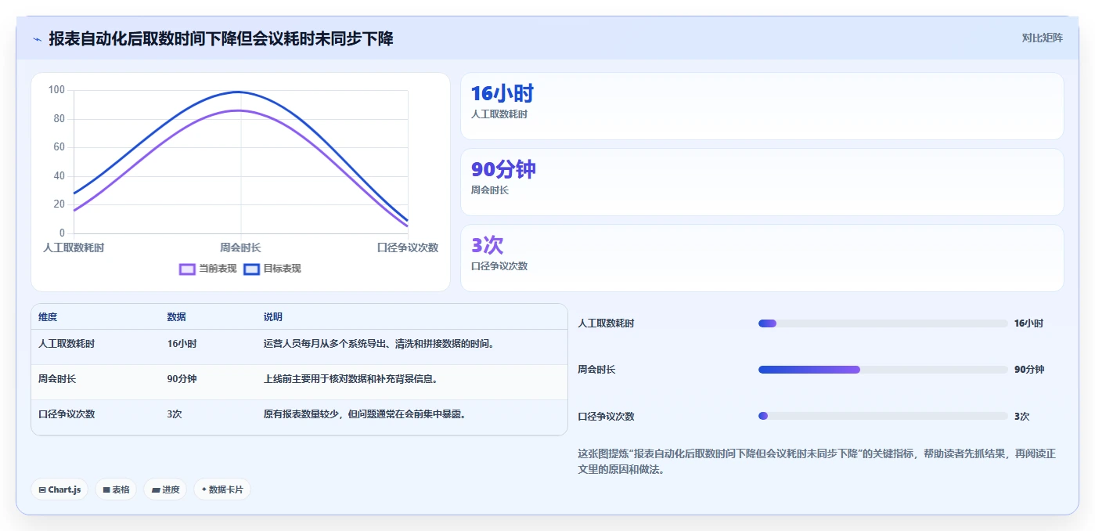Click the 数据 table column header
The width and height of the screenshot is (1095, 531).
pyautogui.click(x=176, y=317)
